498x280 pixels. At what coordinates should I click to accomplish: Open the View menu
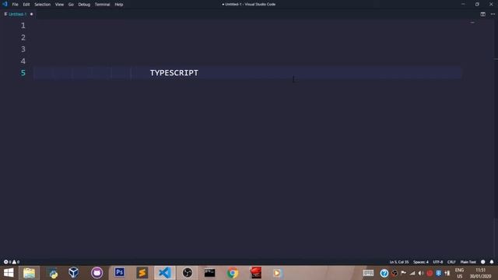click(59, 5)
